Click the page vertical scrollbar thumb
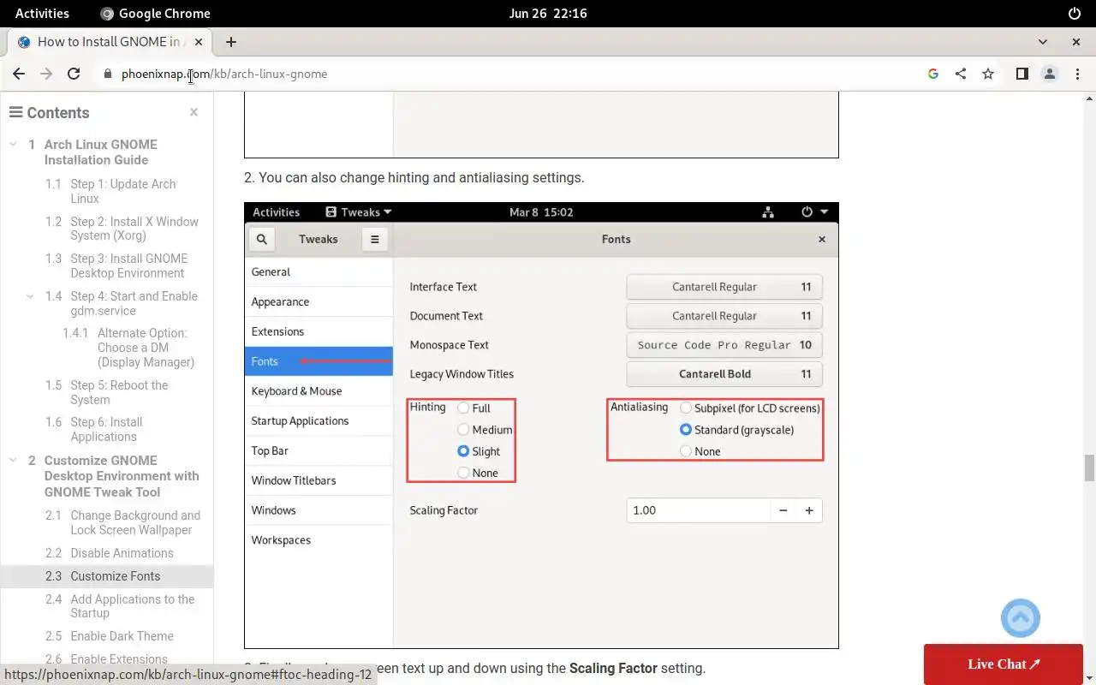1096x685 pixels. 1089,469
